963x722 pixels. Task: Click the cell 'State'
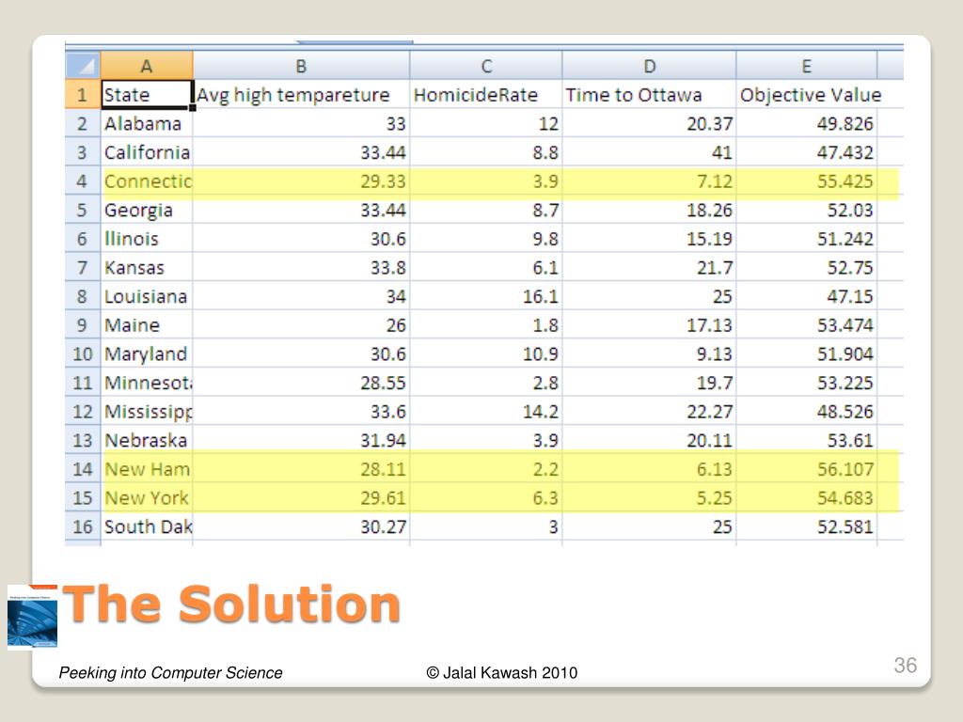(x=147, y=95)
